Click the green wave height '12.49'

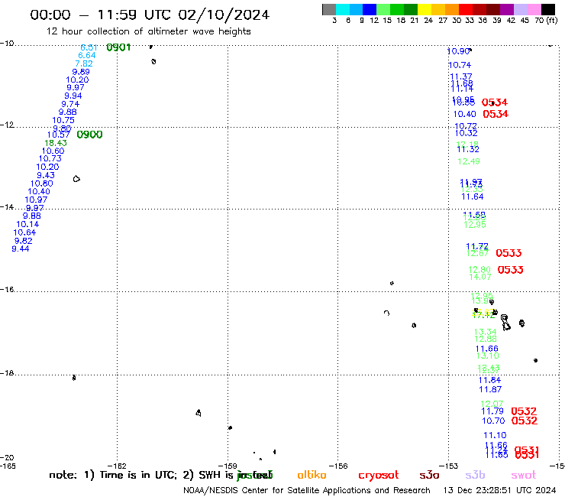coord(469,161)
